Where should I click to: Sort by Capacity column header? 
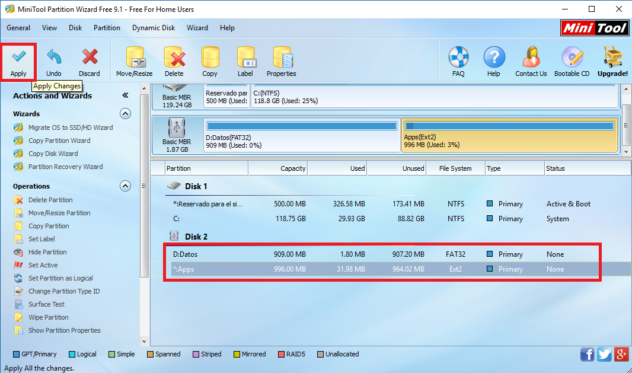(277, 168)
